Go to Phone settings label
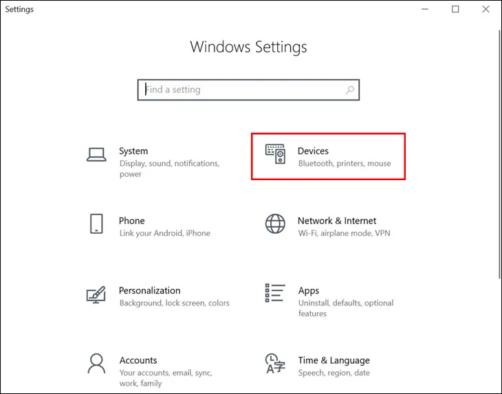Image resolution: width=502 pixels, height=394 pixels. [131, 221]
